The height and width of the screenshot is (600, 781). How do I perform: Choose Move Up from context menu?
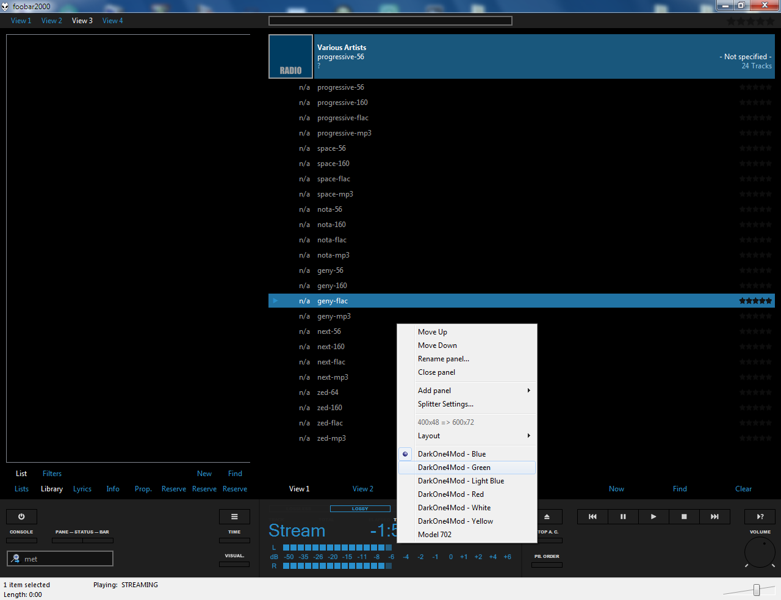(467, 332)
